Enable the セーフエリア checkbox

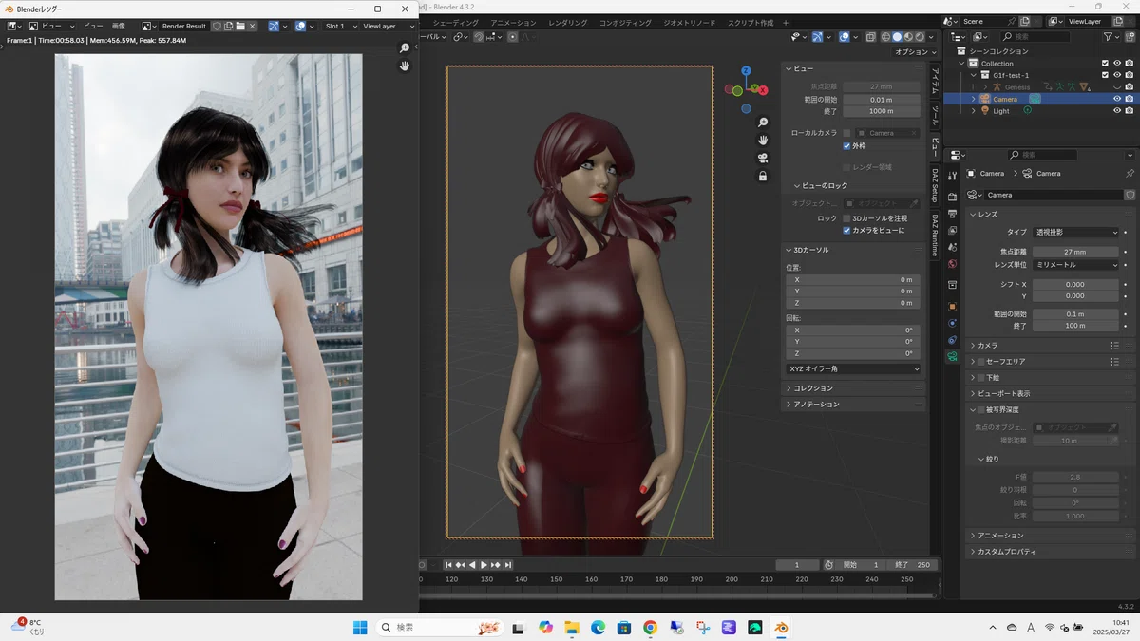(981, 362)
